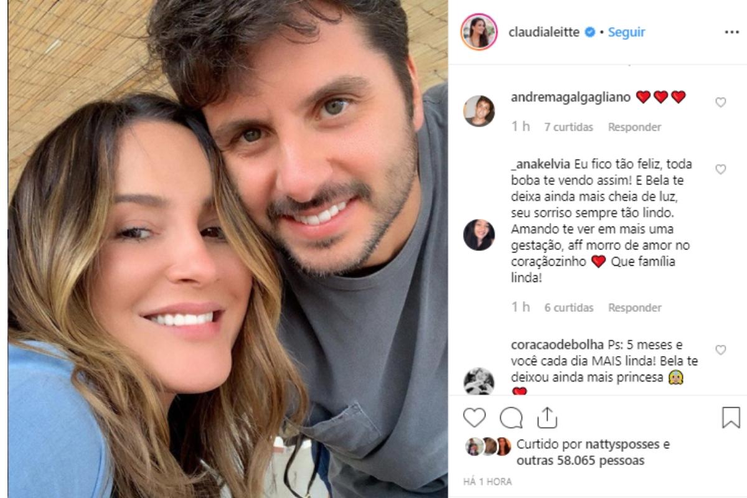Screen dimensions: 747x498
Task: Save post with bookmark icon
Action: [731, 418]
